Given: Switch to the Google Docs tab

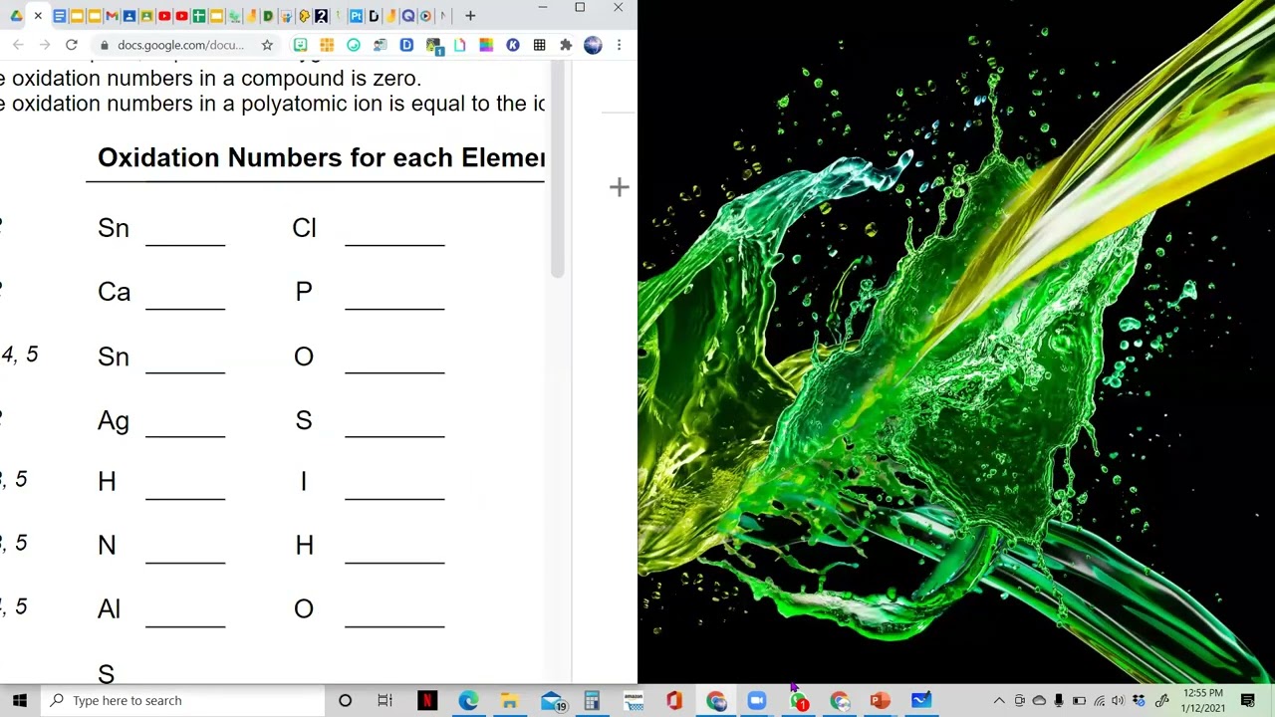Looking at the screenshot, I should point(60,16).
